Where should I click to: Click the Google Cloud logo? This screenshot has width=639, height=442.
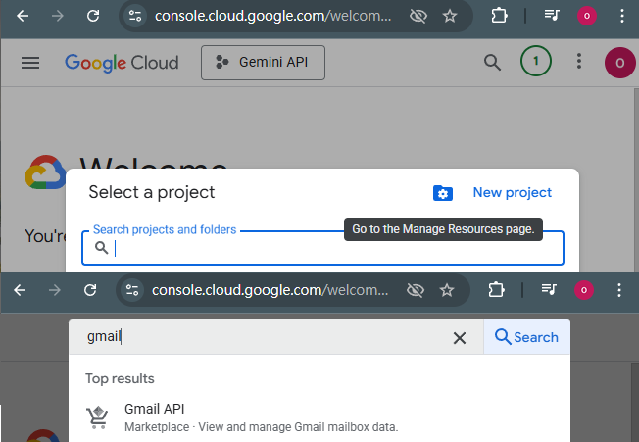pos(122,63)
